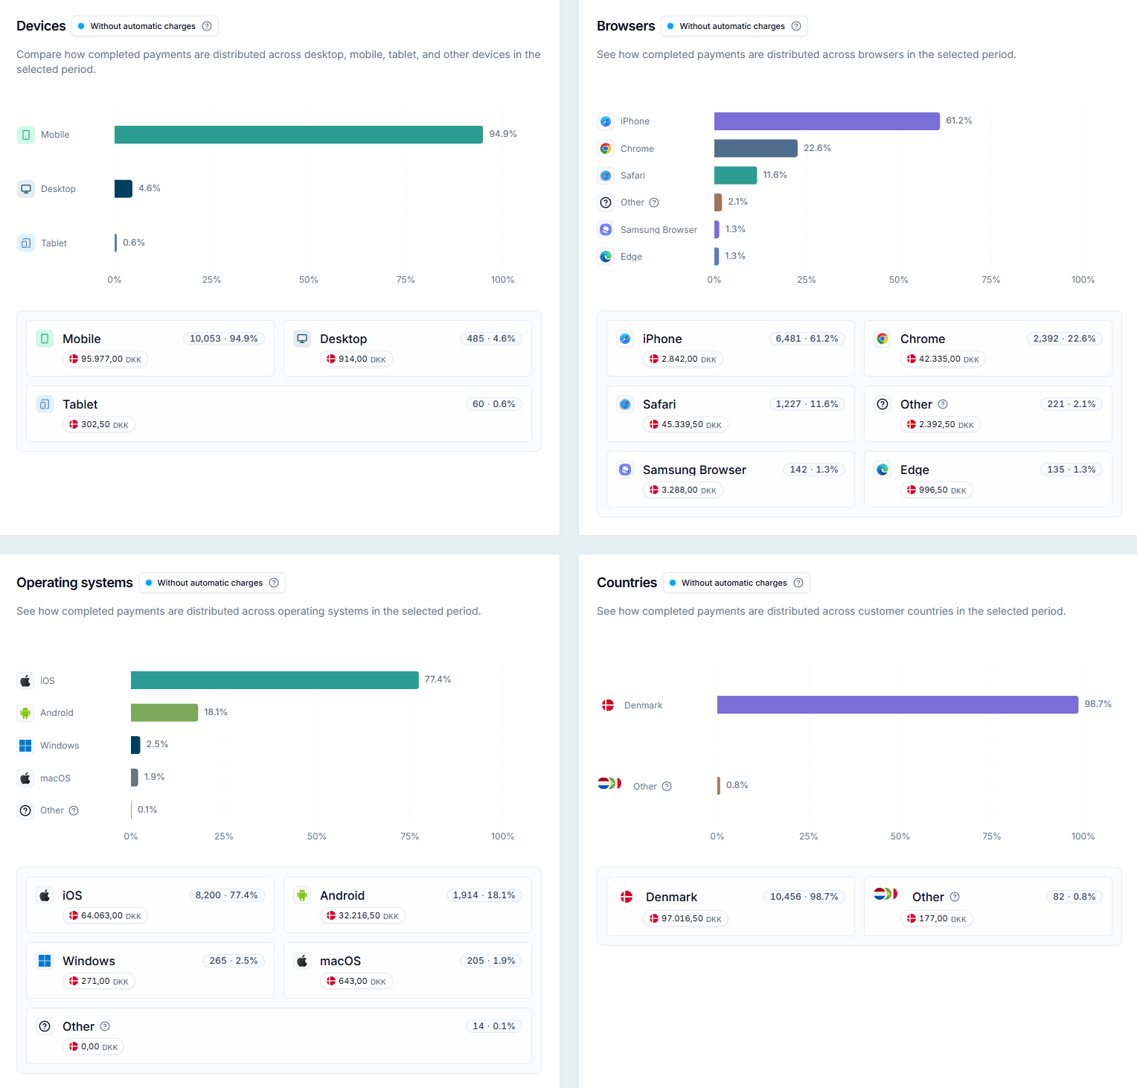Image resolution: width=1137 pixels, height=1088 pixels.
Task: Click the Tablet icon in Devices chart
Action: [x=26, y=243]
